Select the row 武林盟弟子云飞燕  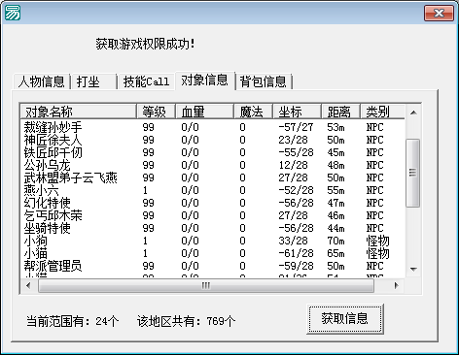(213, 177)
